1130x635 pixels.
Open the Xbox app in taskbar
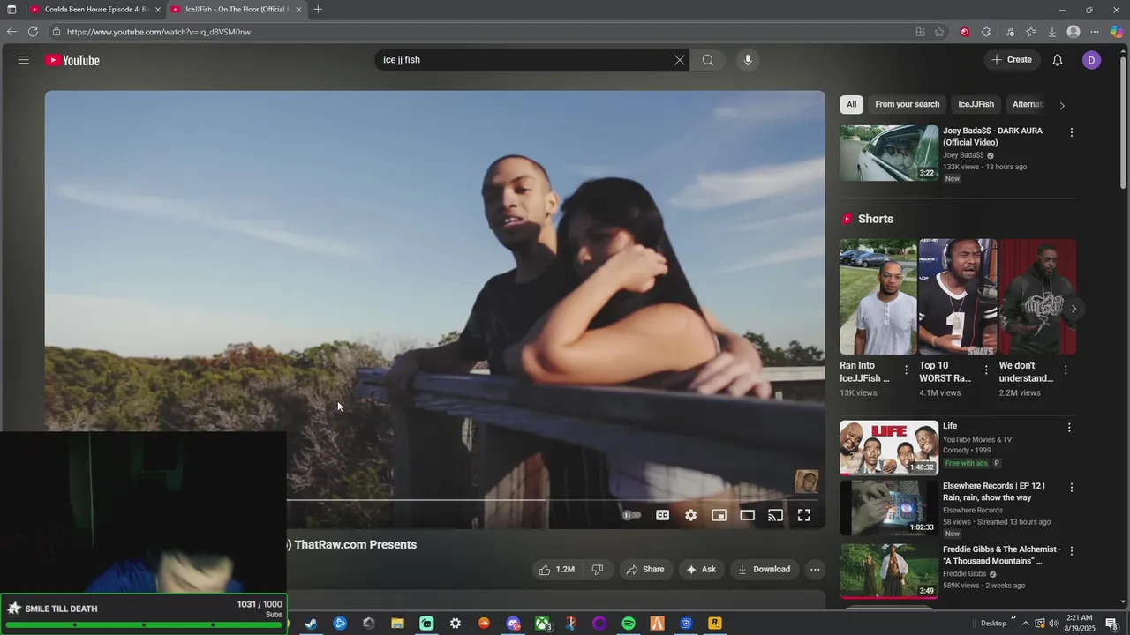542,624
